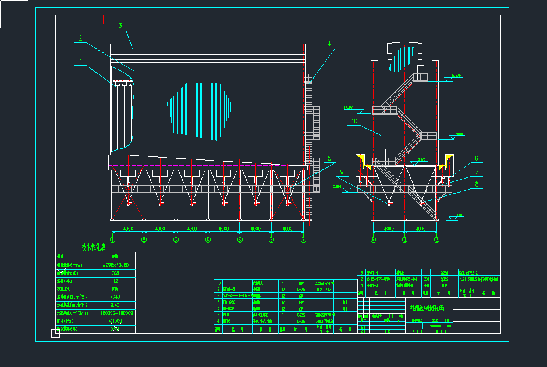Select the 7040 value cell in the performance table

[x=115, y=297]
